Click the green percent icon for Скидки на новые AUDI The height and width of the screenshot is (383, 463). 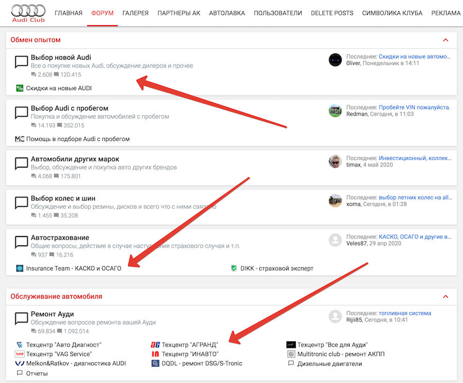pos(20,88)
